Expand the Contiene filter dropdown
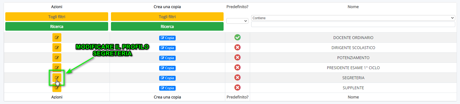The width and height of the screenshot is (460, 104). click(x=353, y=18)
